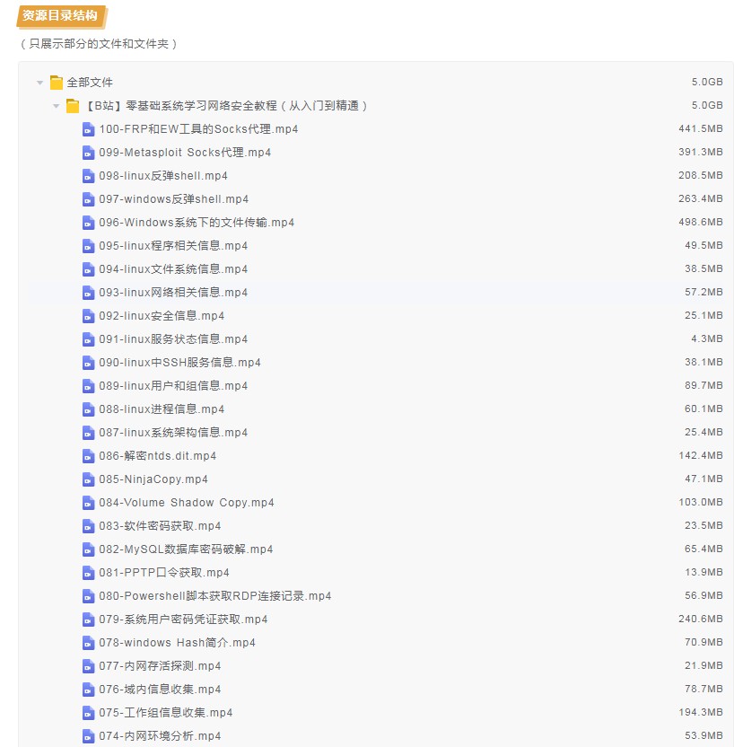Screen dimensions: 734x747
Task: Click video icon of 086-解密ntds.dit.mp4
Action: 89,456
